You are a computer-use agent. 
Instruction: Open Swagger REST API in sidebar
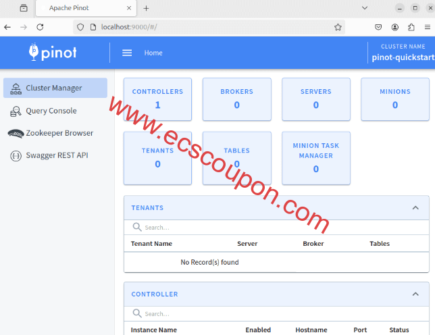pos(55,155)
